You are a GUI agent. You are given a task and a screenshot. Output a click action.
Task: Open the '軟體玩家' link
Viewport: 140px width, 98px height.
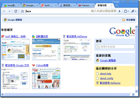42,36
